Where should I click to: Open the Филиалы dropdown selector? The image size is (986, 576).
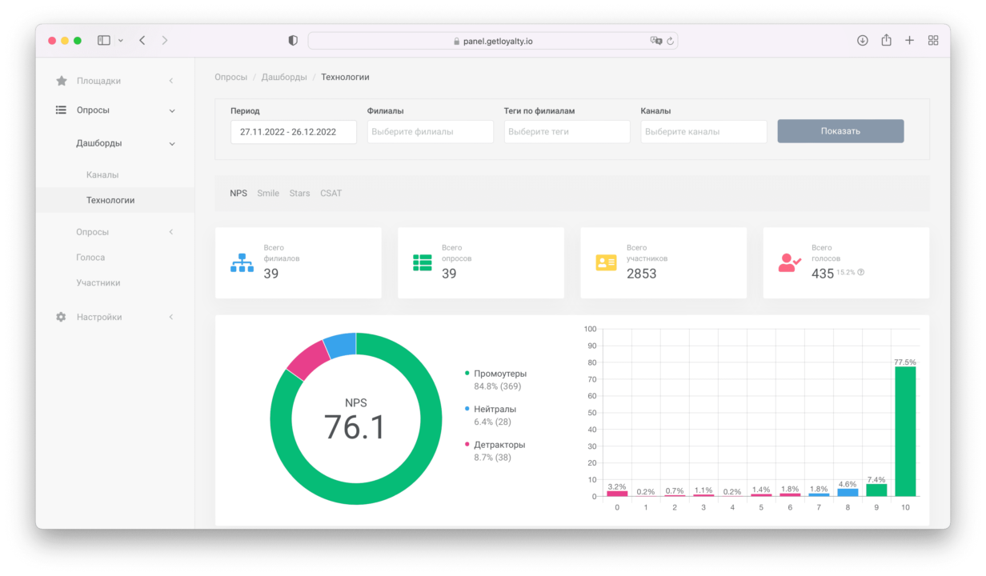click(430, 132)
